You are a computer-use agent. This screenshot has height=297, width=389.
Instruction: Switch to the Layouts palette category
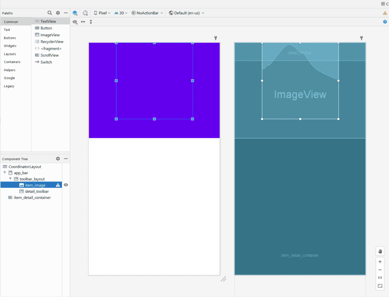tap(10, 53)
